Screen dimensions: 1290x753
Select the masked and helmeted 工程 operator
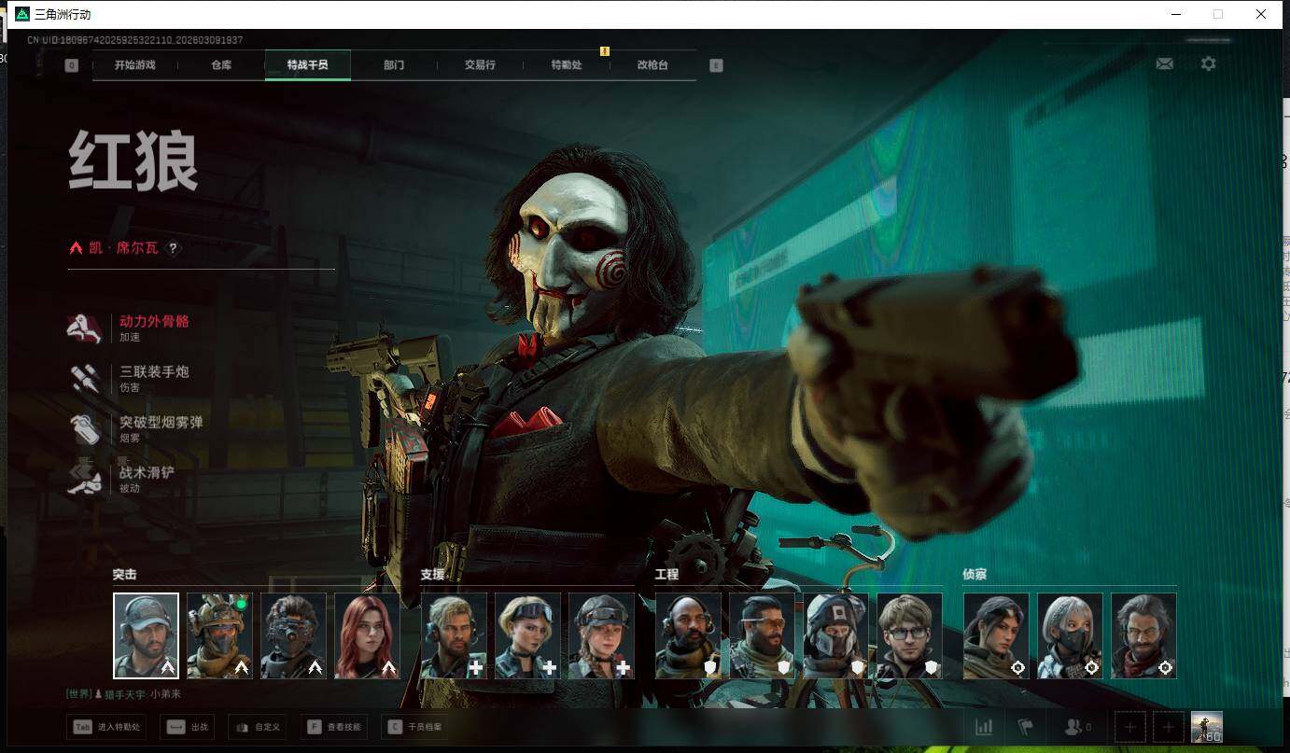coord(835,635)
